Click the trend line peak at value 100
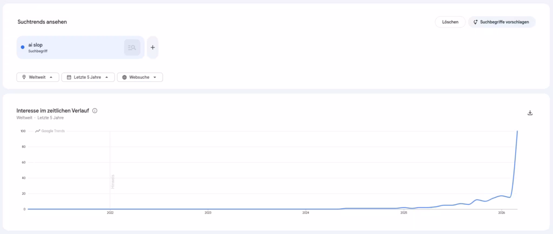The width and height of the screenshot is (553, 234). coord(517,132)
